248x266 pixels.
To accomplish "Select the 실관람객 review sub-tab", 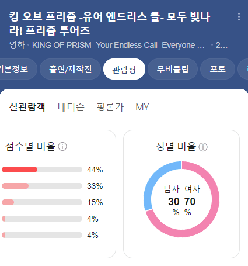I will (27, 107).
